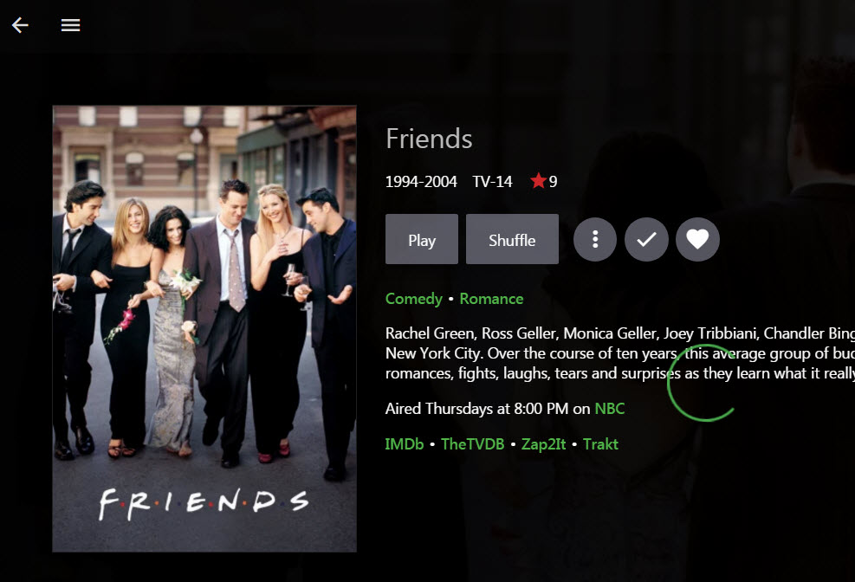This screenshot has height=582, width=855.
Task: Open the three-dot more options button
Action: [x=595, y=239]
